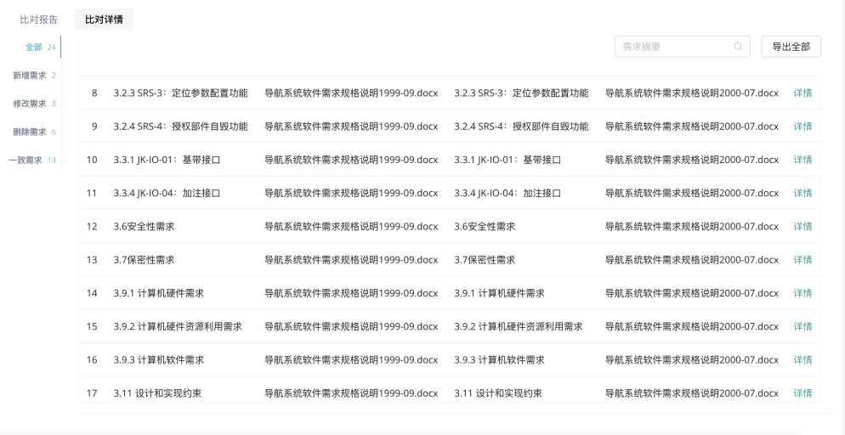
Task: Show 删除需求 items
Action: pyautogui.click(x=34, y=132)
